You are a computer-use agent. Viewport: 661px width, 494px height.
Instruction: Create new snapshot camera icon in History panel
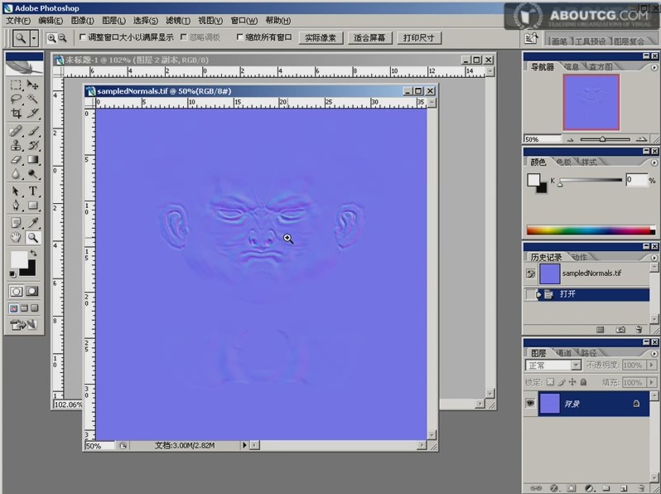pos(620,330)
